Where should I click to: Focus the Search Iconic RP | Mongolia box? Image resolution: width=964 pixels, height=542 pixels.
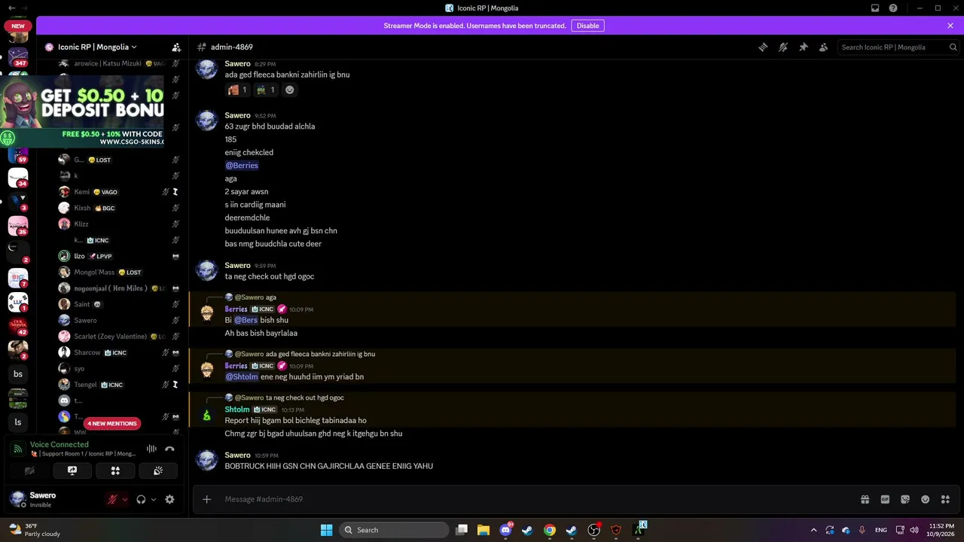(899, 47)
